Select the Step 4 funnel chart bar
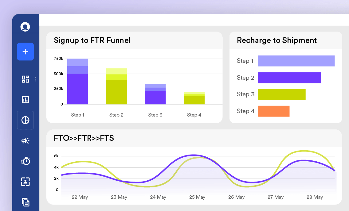The width and height of the screenshot is (349, 211). coord(194,98)
